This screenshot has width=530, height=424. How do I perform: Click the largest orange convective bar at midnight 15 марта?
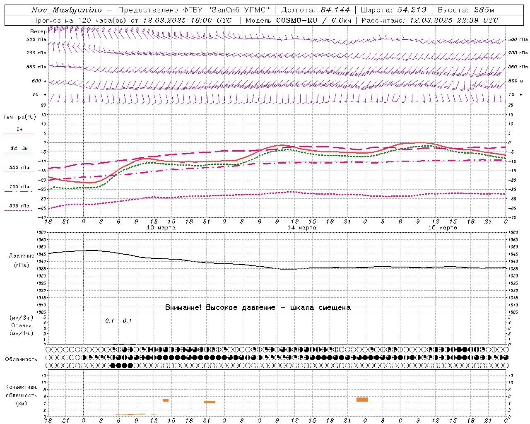pos(362,400)
